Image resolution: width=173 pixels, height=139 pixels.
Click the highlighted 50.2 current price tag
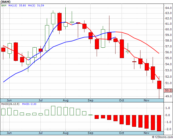(168, 90)
